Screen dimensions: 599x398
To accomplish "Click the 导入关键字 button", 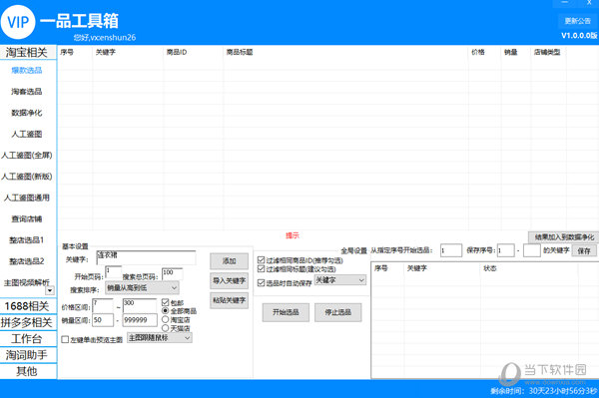I will click(x=229, y=280).
